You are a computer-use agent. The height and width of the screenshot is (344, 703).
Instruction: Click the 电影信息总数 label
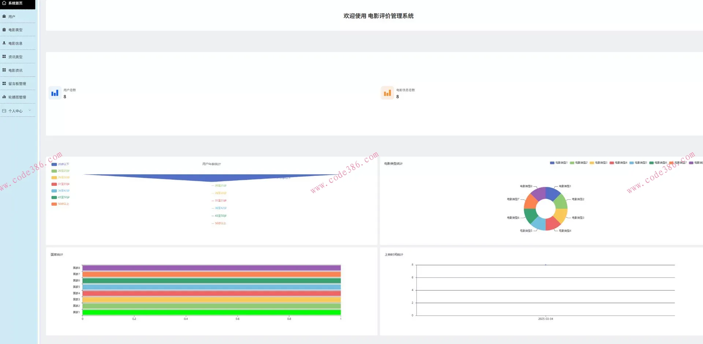coord(406,90)
